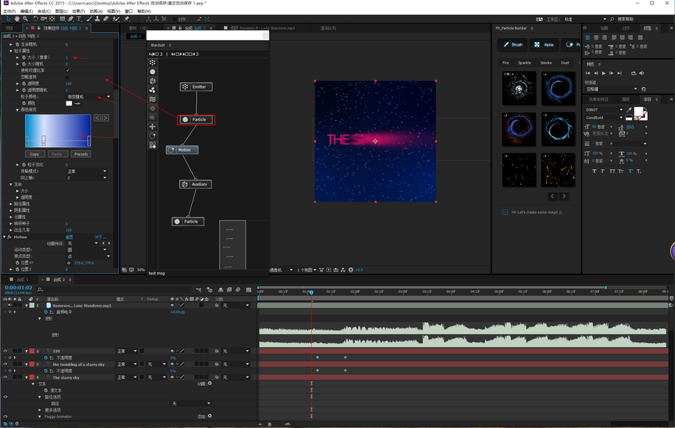The width and height of the screenshot is (675, 428).
Task: Collapse layer 520 properties triangle
Action: click(26, 351)
